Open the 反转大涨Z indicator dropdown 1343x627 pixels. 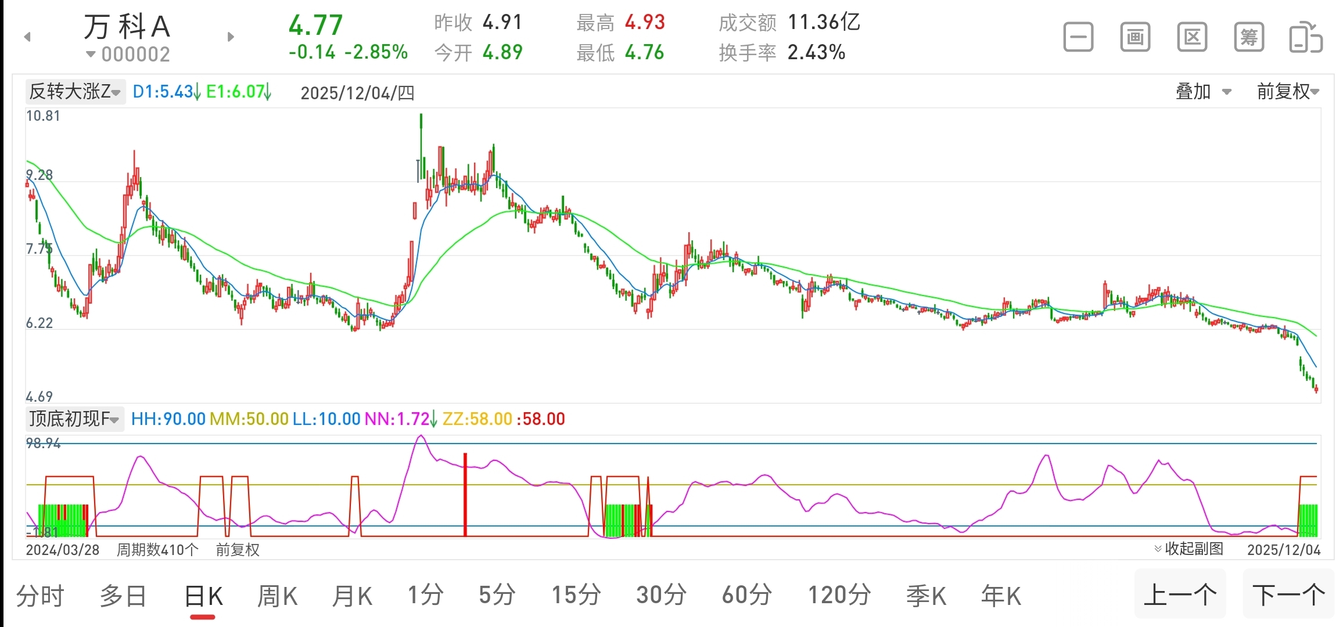pyautogui.click(x=76, y=92)
